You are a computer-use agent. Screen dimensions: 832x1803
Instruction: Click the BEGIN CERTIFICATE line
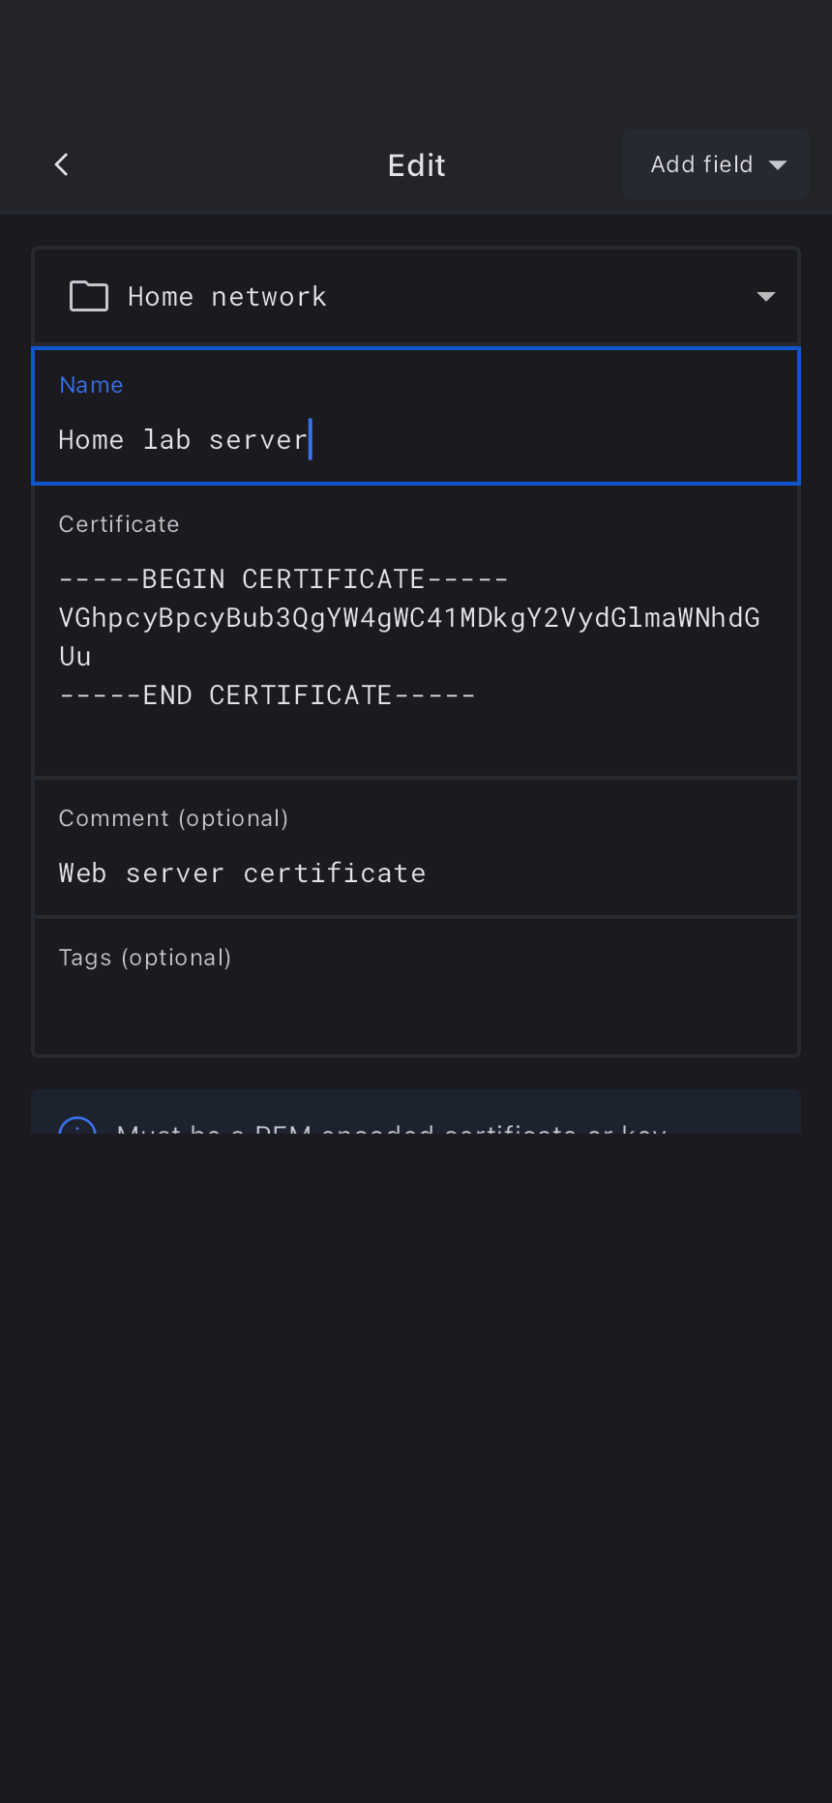283,579
